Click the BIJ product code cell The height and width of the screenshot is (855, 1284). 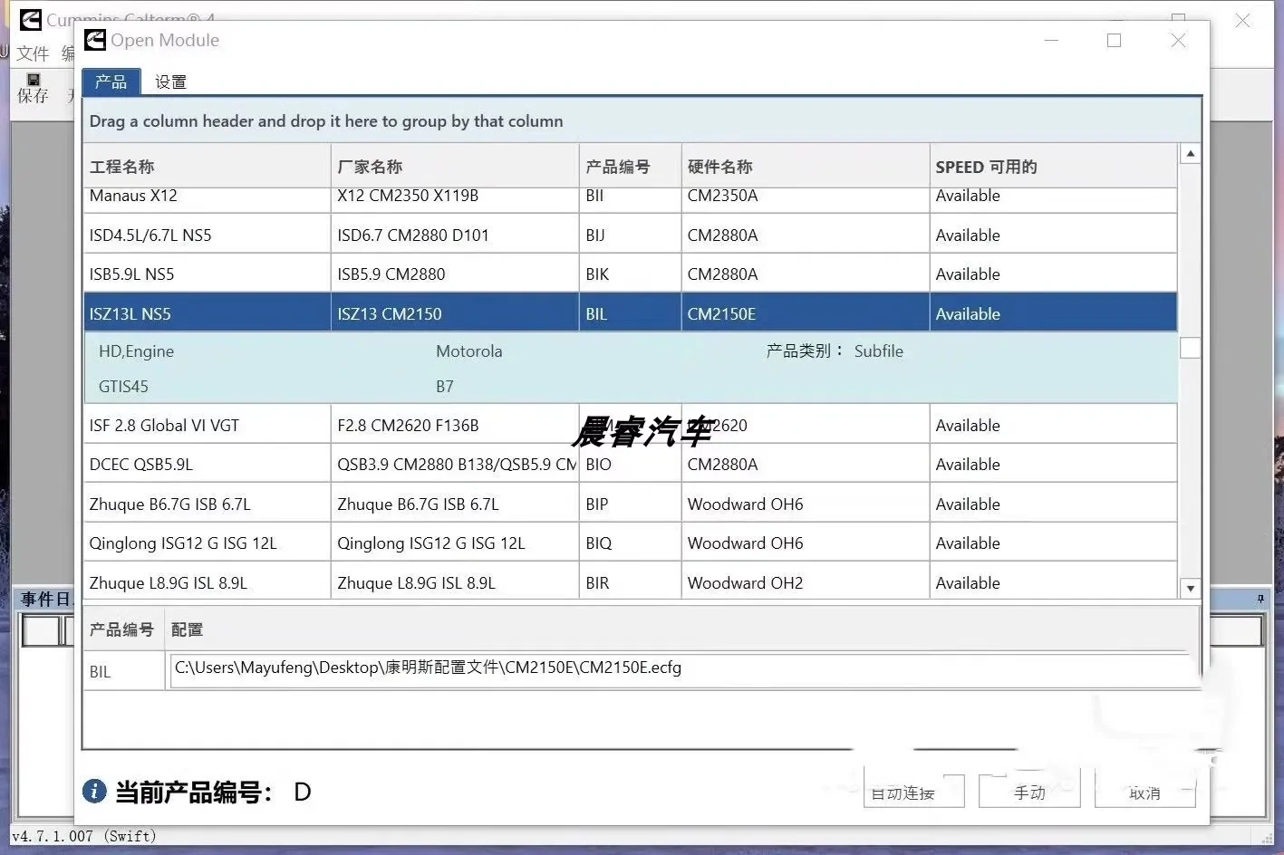tap(630, 235)
